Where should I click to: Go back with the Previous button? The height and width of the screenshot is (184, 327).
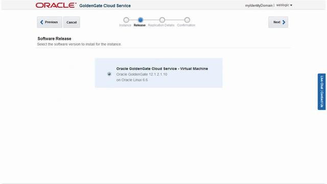(x=50, y=22)
